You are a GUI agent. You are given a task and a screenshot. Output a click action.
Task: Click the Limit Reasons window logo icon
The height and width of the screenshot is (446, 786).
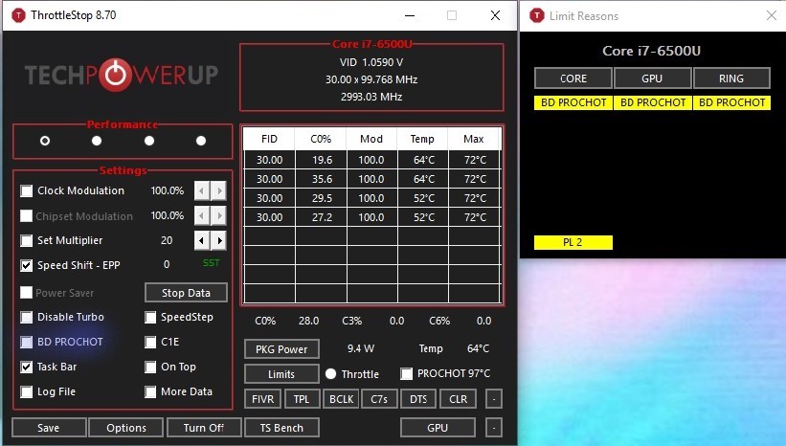pyautogui.click(x=537, y=15)
